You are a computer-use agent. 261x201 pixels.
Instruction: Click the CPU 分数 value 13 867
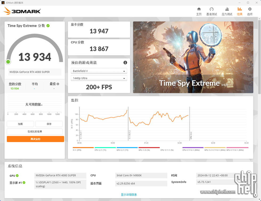99,49
